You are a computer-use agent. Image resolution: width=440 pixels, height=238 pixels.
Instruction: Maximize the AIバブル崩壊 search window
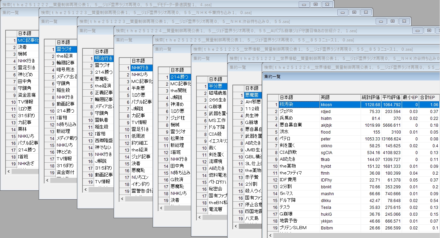429,30
